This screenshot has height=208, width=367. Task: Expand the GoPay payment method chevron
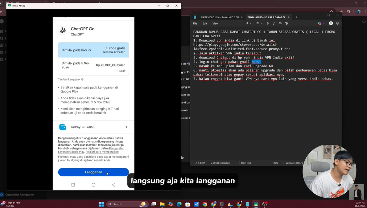tap(126, 127)
